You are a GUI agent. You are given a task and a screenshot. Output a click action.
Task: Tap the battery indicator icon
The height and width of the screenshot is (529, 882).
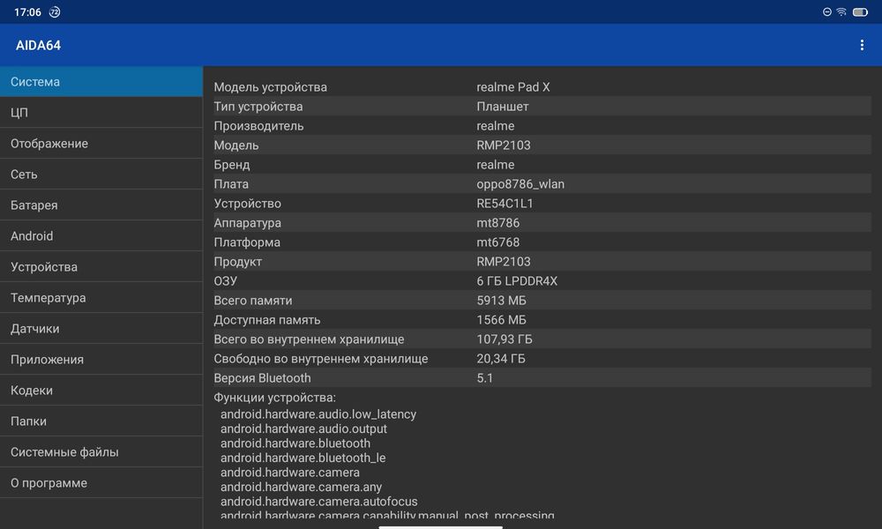[x=862, y=12]
